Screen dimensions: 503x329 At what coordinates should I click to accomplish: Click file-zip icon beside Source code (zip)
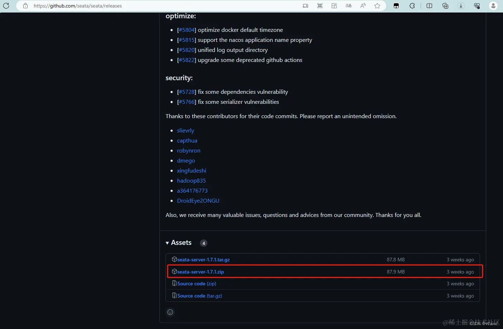(174, 283)
